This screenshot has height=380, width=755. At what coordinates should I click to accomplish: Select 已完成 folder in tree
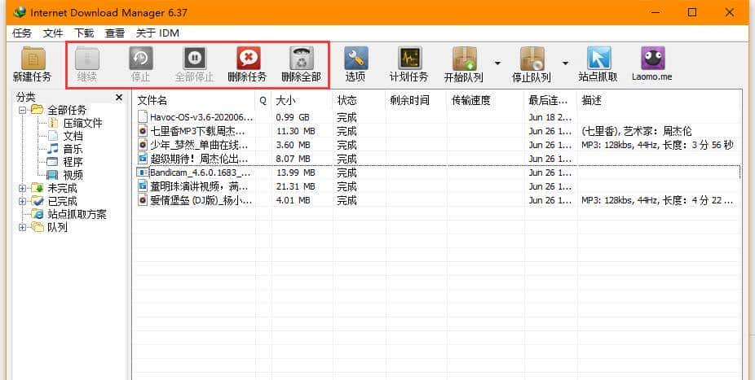62,202
